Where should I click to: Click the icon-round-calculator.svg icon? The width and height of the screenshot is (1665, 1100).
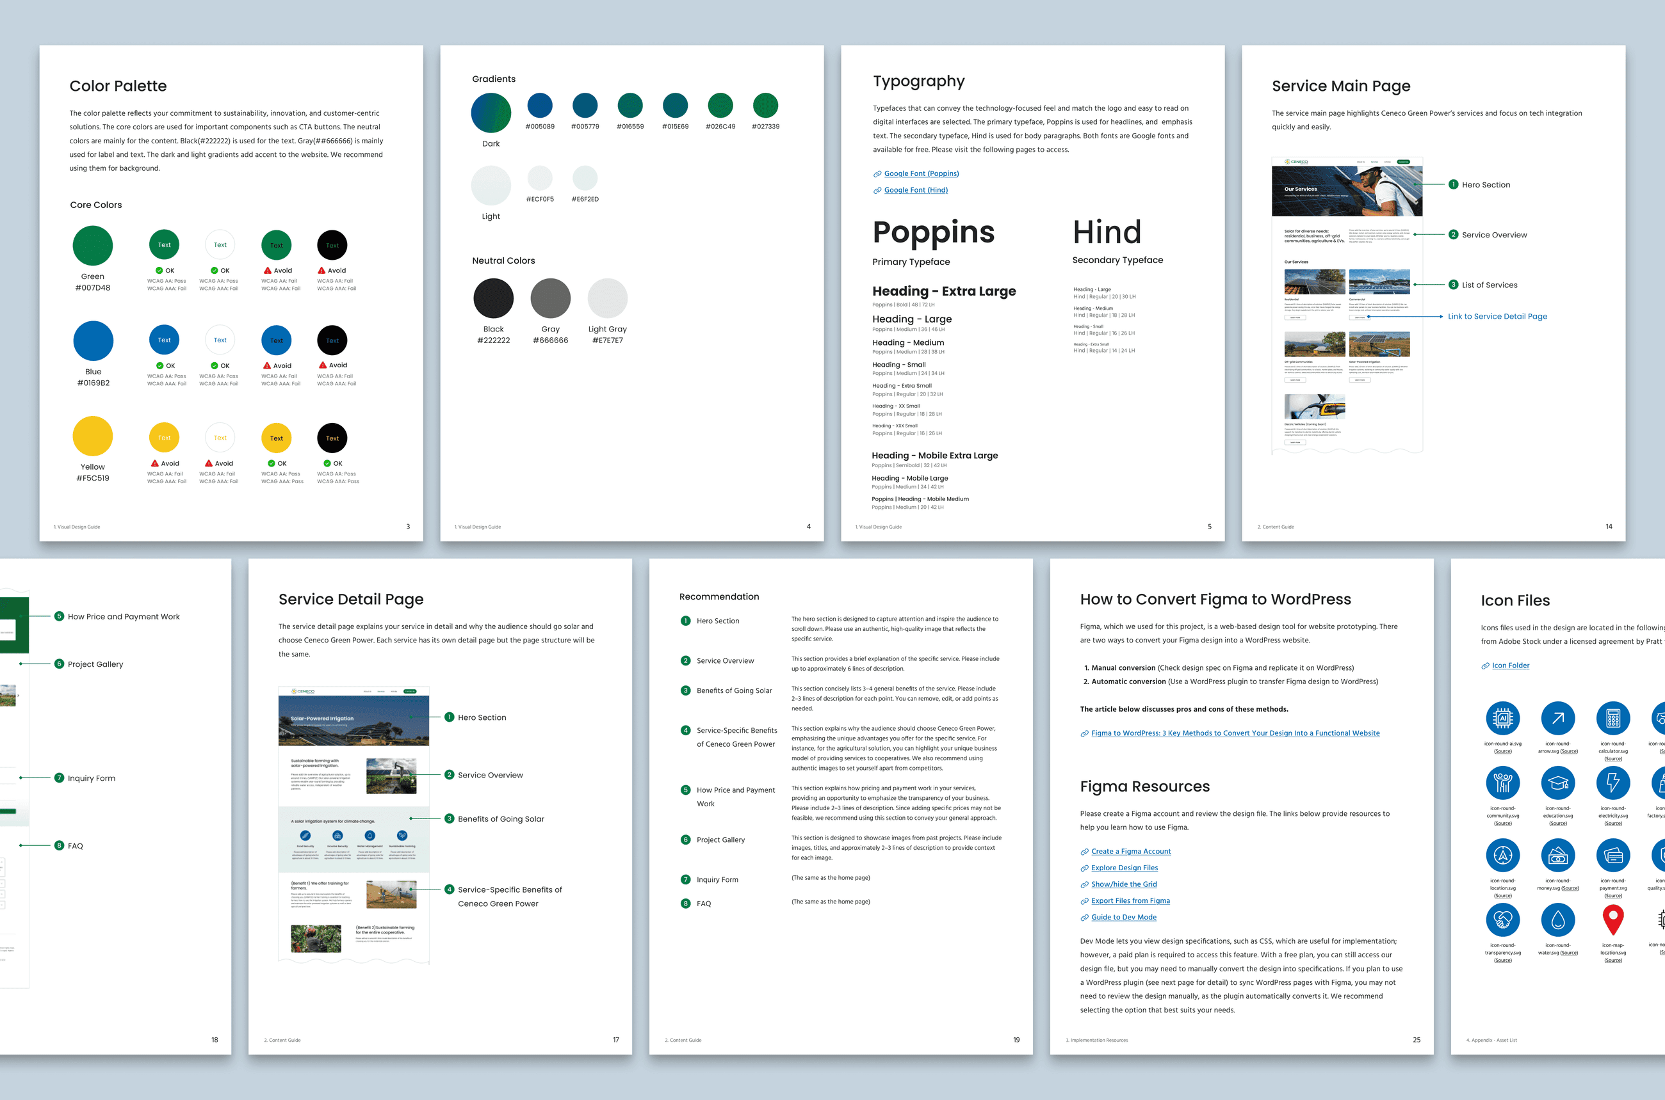click(1613, 718)
